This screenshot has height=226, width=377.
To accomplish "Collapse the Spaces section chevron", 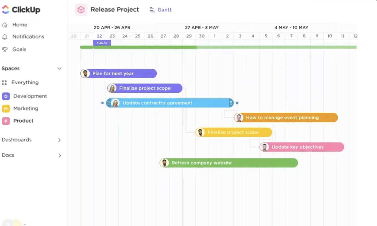I will tap(60, 69).
